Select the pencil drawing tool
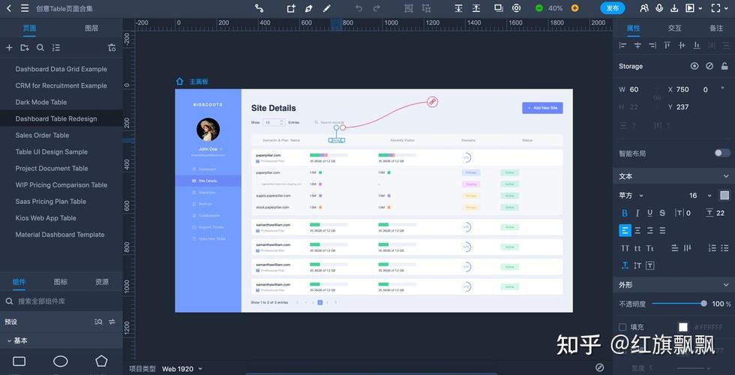Screen dimensions: 735x375 click(x=327, y=8)
